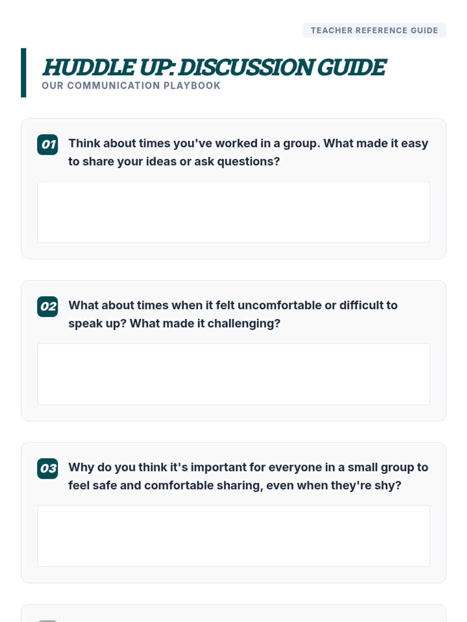The image size is (467, 622).
Task: Click the line starting "feel safe and comfortable sharing"
Action: pos(235,486)
